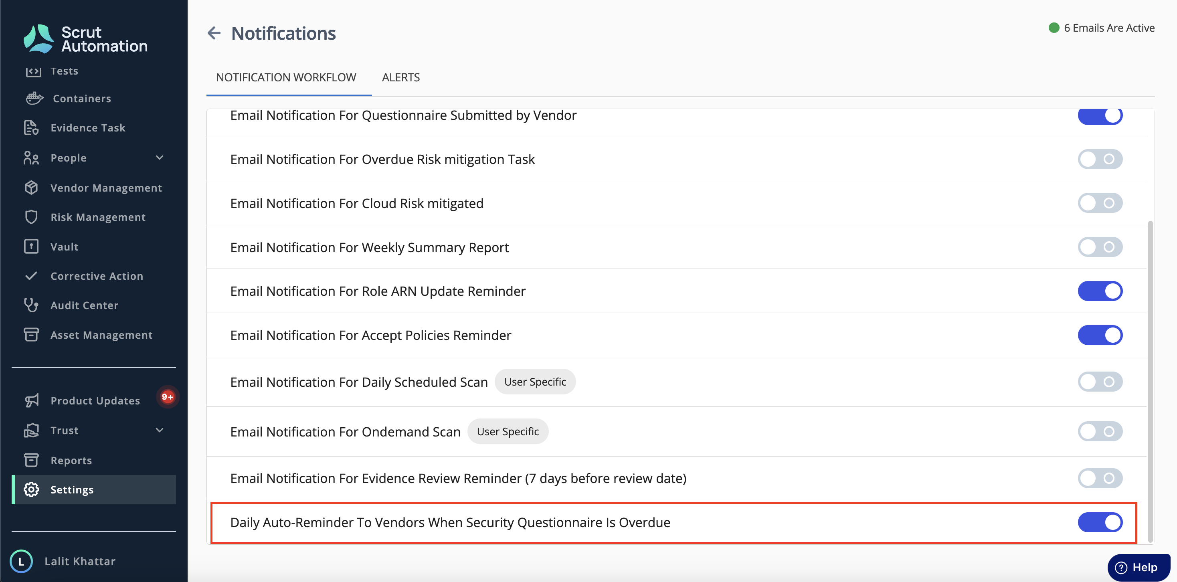Click the Asset Management box icon
1177x582 pixels.
31,334
